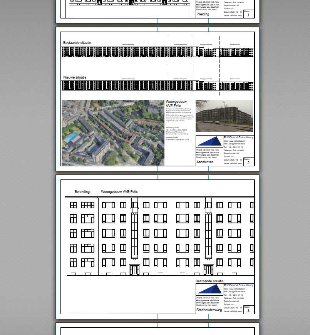Click the blue triangle logo on page 3
The image size is (310, 335).
coord(209,289)
